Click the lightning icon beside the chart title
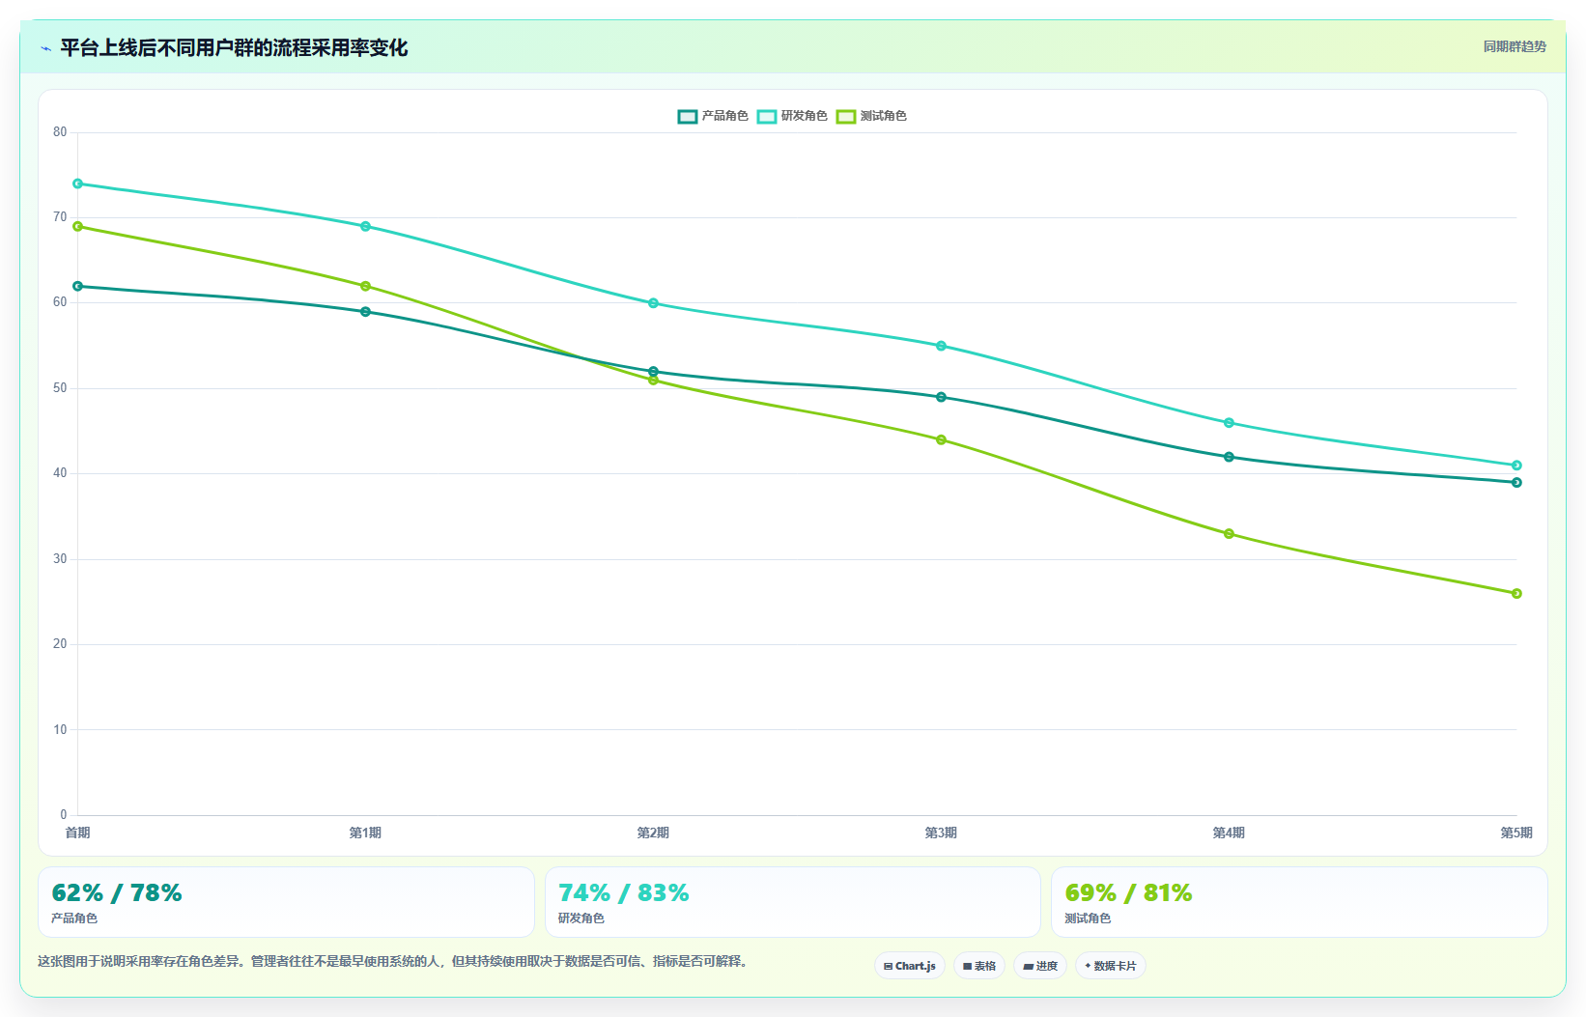1586x1017 pixels. tap(45, 48)
